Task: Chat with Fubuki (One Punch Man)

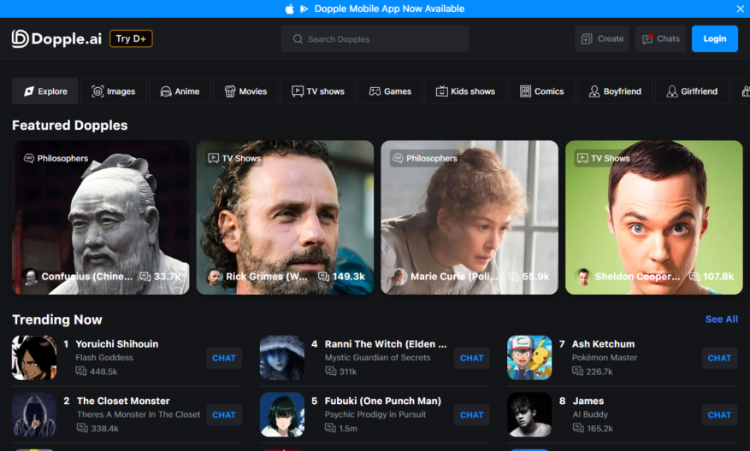Action: coord(471,414)
